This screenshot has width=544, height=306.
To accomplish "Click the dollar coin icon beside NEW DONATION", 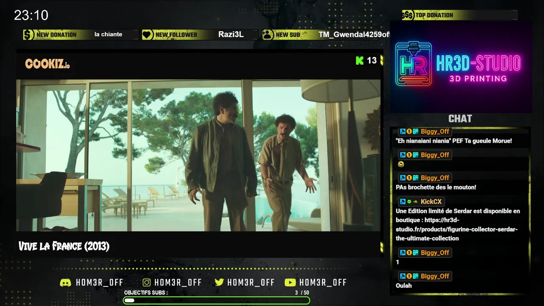I will click(x=28, y=35).
